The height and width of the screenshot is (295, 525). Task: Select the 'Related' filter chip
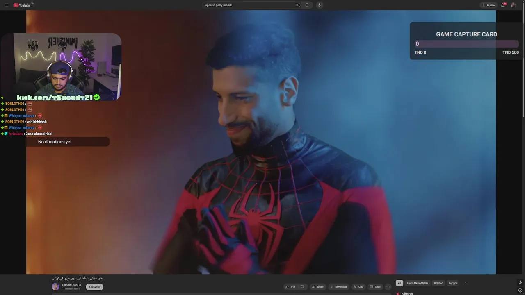pos(438,283)
